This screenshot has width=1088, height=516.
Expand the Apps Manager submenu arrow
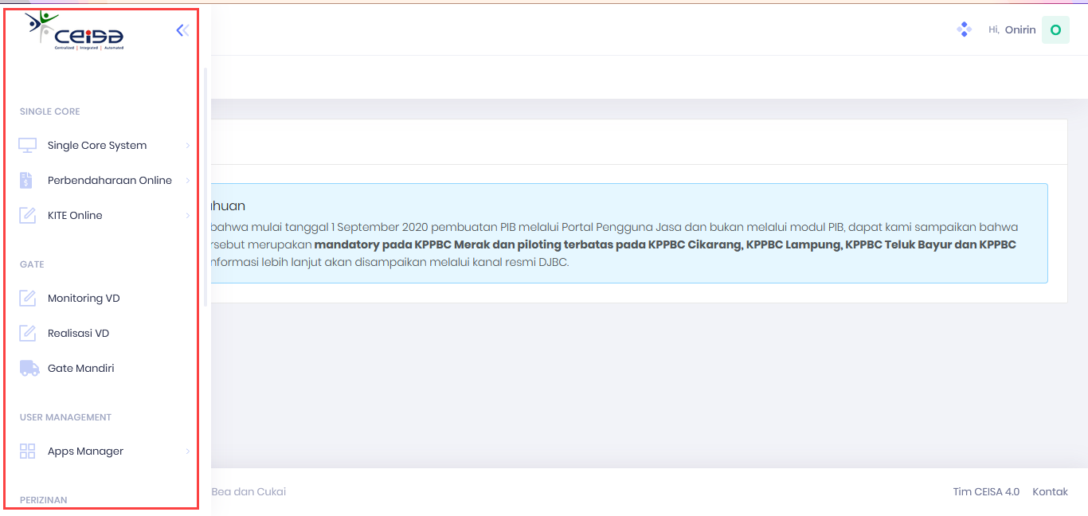pos(188,451)
